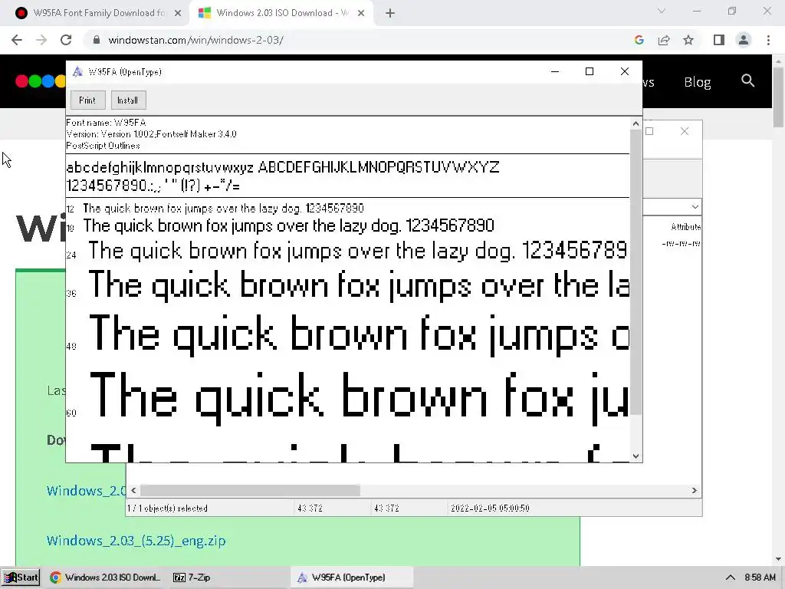Share this page via share icon
785x589 pixels.
click(x=664, y=40)
